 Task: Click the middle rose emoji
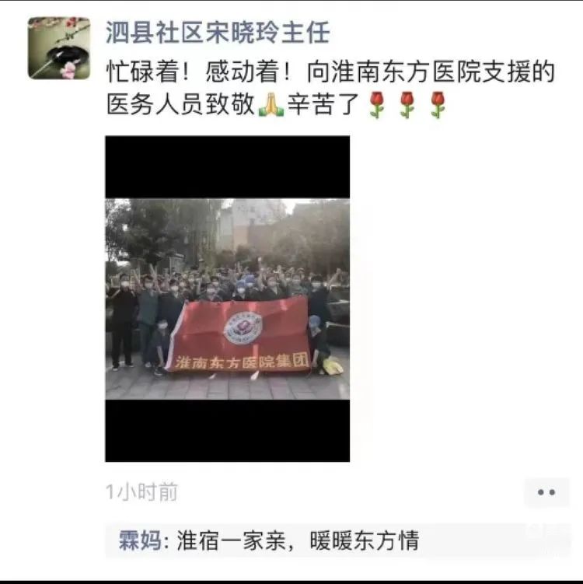[x=407, y=105]
